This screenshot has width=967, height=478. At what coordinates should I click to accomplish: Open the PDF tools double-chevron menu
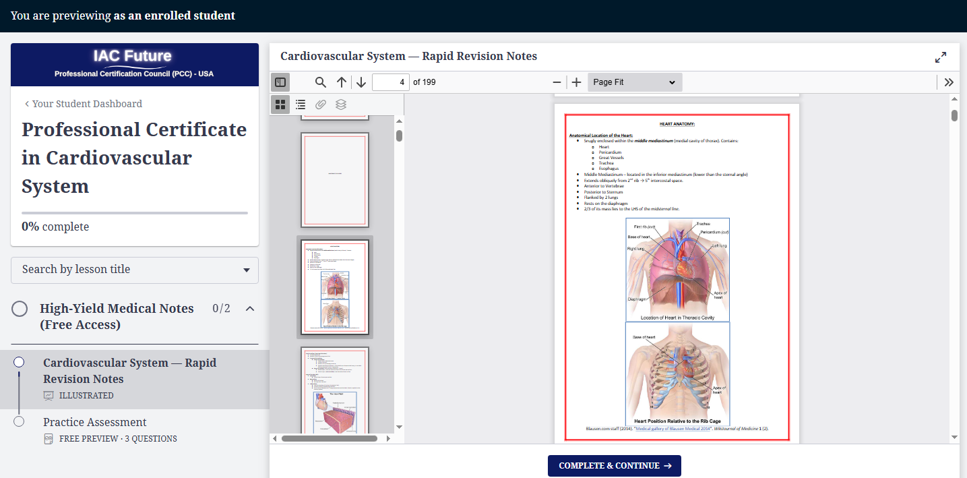point(949,82)
